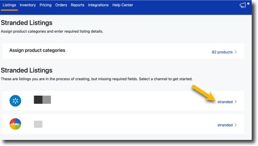Switch to the Inventory tab
Viewport: 258px width, 146px height.
click(x=28, y=5)
